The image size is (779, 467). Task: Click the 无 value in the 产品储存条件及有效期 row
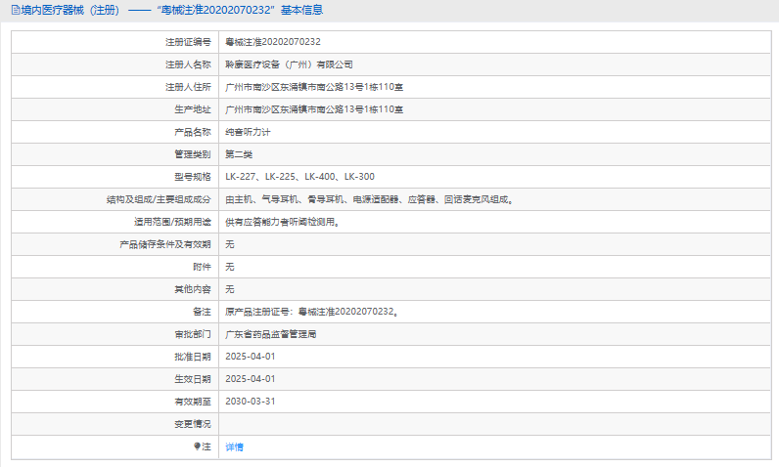pyautogui.click(x=230, y=244)
